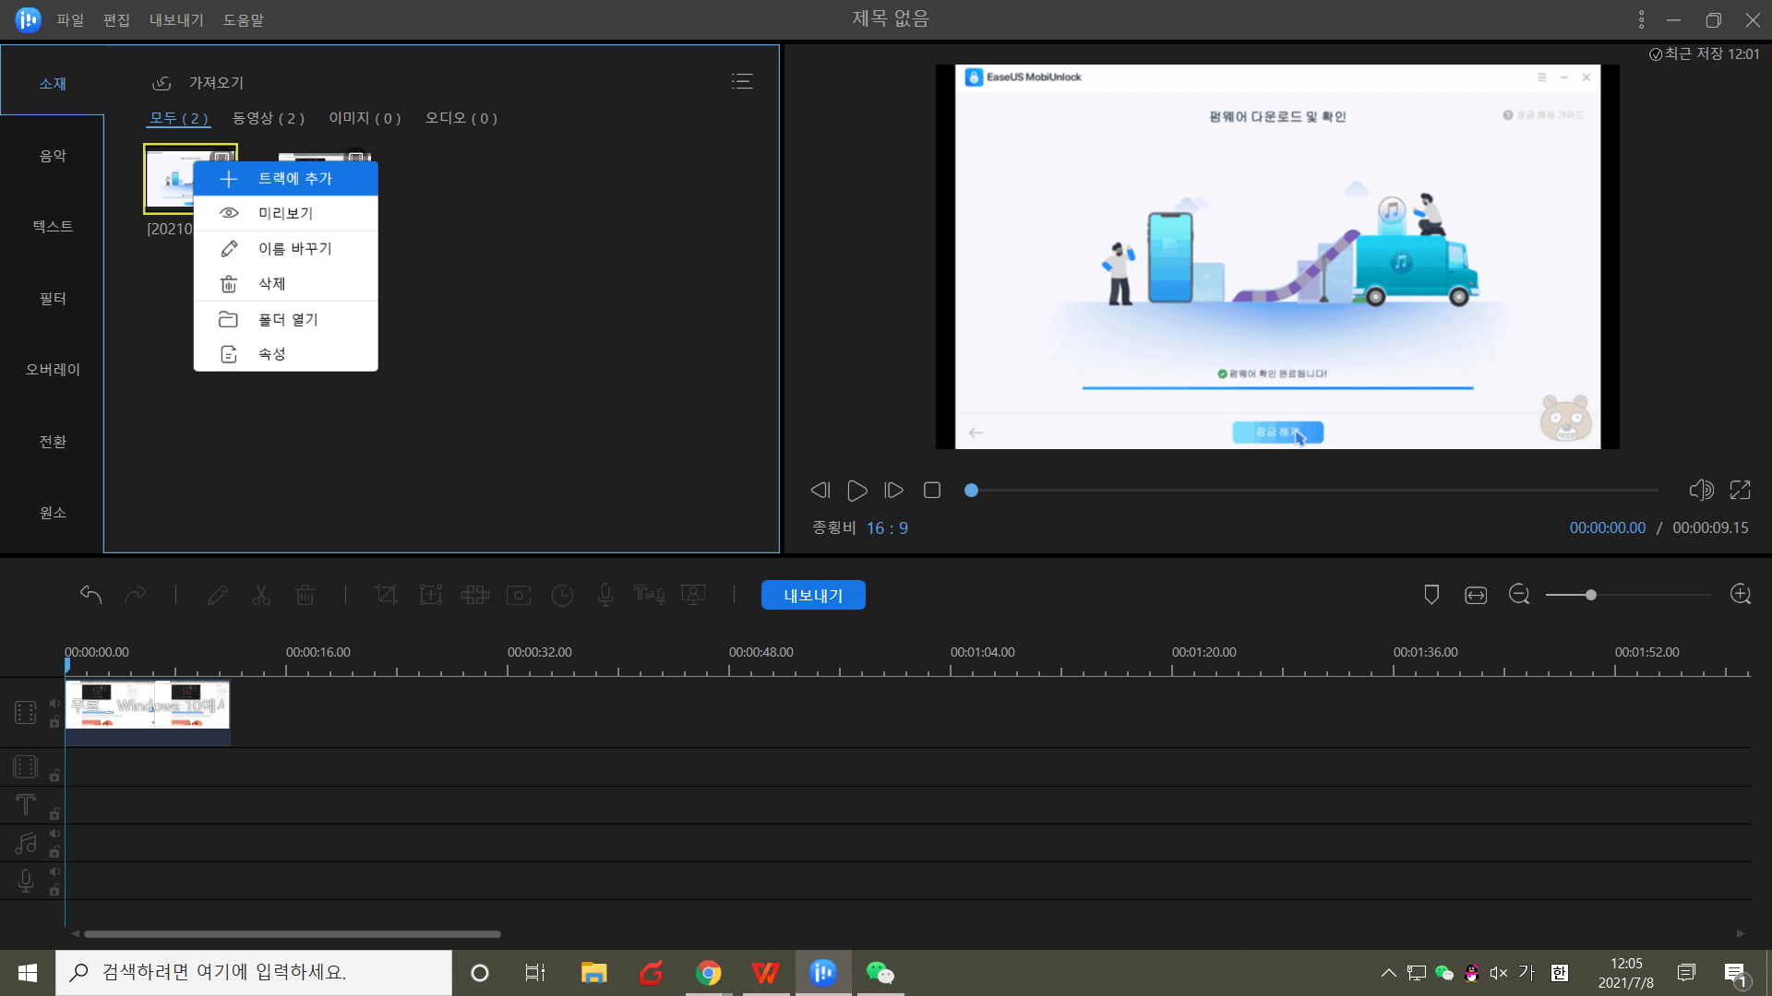Open the 파일 menu
Screen dimensions: 1772x996
click(x=69, y=19)
